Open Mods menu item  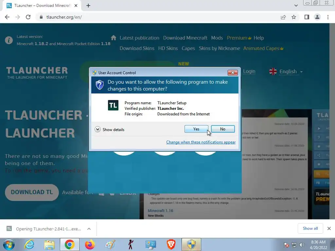coord(217,38)
